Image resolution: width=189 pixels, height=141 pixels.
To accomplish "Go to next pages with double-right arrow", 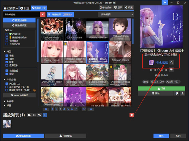I will pos(91,109).
